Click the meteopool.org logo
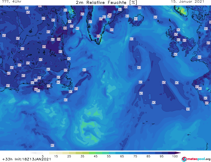211x162 pixels. tap(196, 159)
